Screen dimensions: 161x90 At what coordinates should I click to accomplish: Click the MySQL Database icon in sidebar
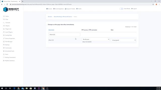point(4,60)
